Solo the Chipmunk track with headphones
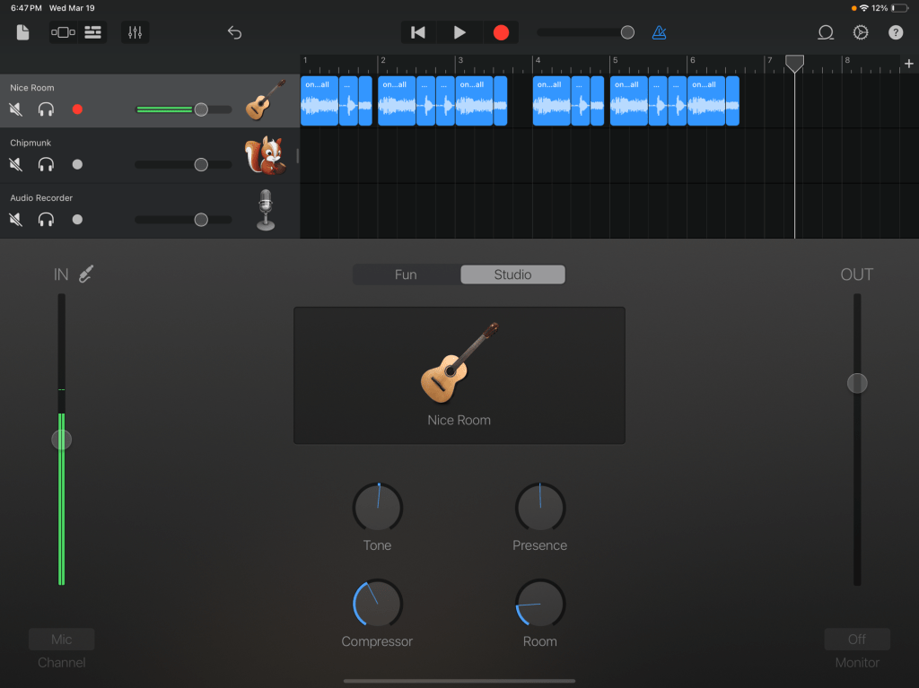The width and height of the screenshot is (919, 688). click(x=46, y=164)
